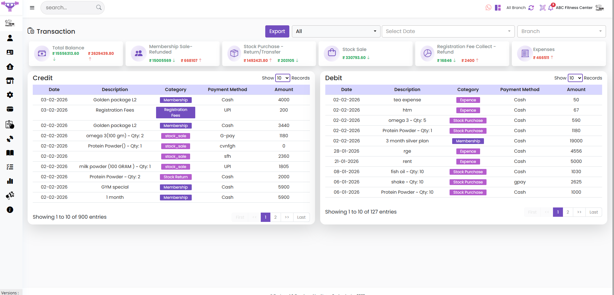Click the Export button
Viewport: 614px width, 295px height.
click(277, 31)
